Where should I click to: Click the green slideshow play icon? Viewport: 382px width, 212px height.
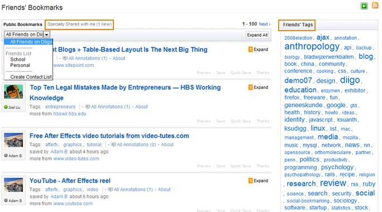[x=364, y=6]
